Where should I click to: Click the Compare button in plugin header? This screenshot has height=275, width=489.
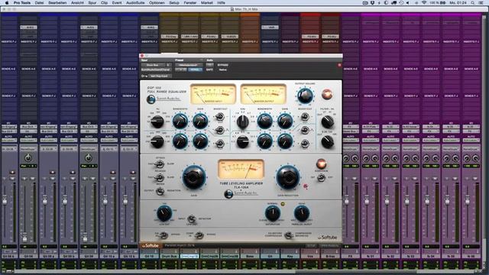[x=195, y=70]
